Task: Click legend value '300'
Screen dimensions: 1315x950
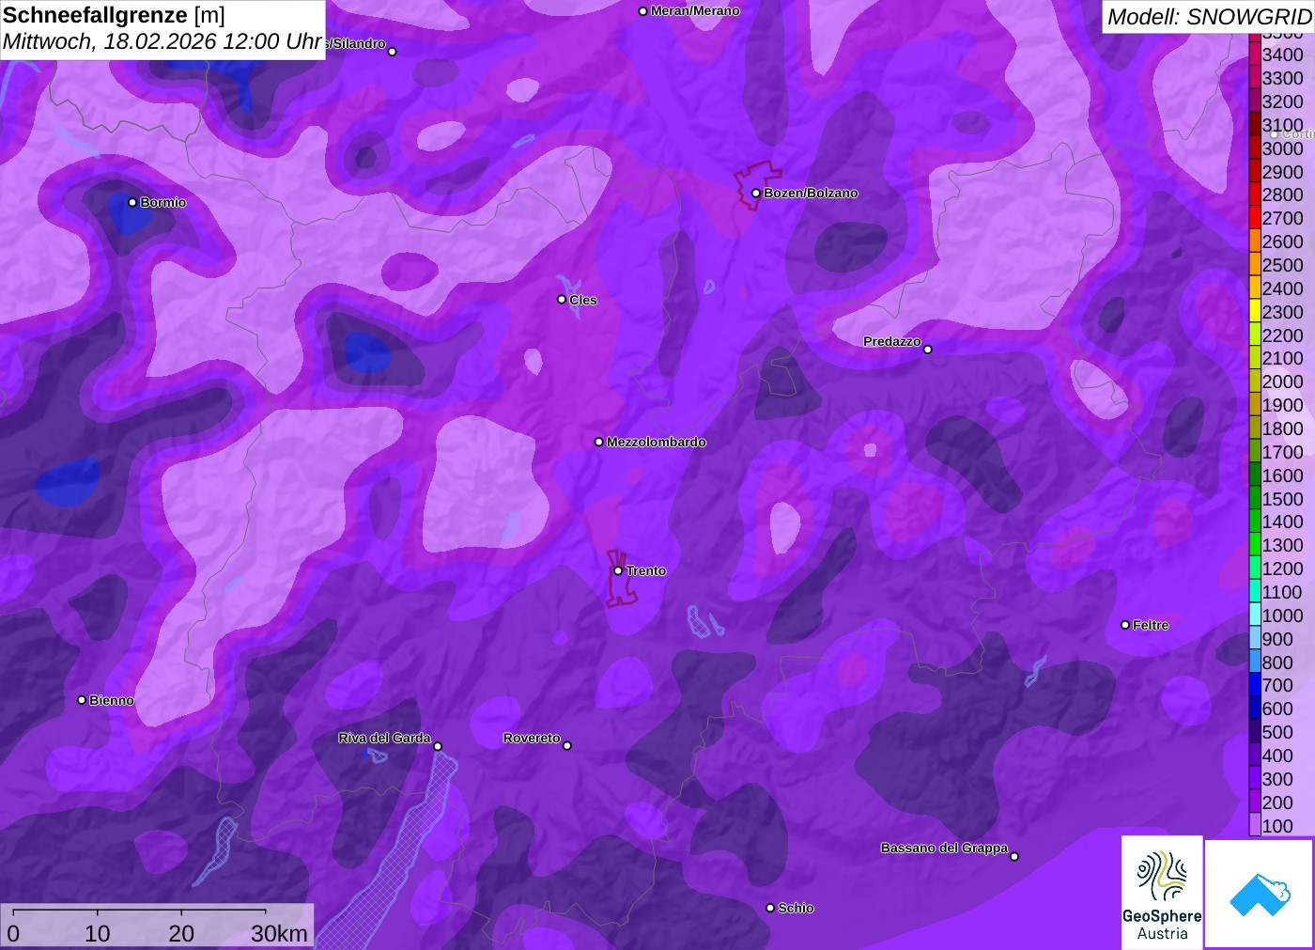Action: pos(1277,779)
